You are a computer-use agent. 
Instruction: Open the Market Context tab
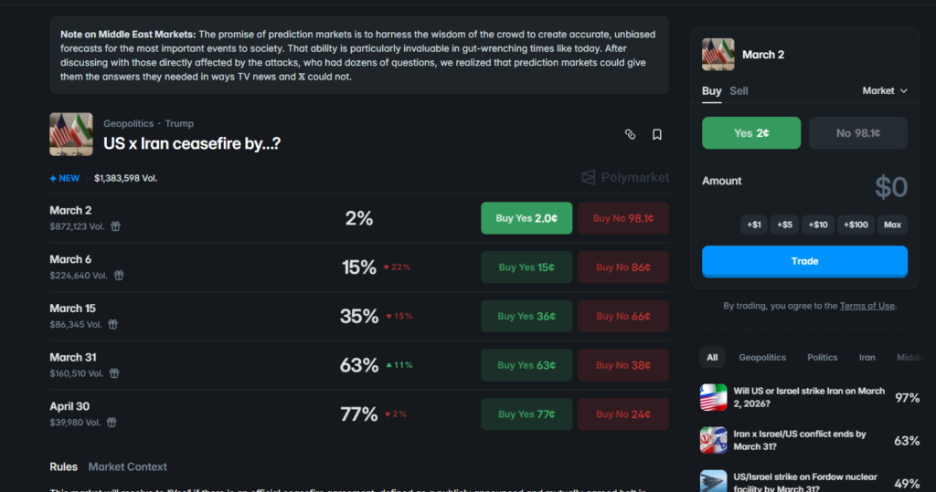(127, 466)
